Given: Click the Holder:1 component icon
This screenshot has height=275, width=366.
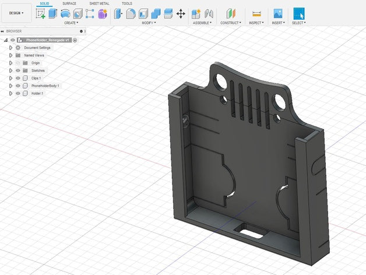Looking at the screenshot, I should coord(25,93).
